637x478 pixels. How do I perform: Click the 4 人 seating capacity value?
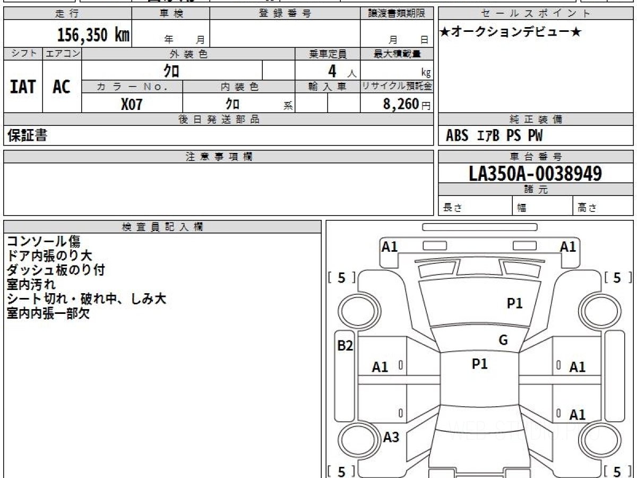tap(341, 71)
